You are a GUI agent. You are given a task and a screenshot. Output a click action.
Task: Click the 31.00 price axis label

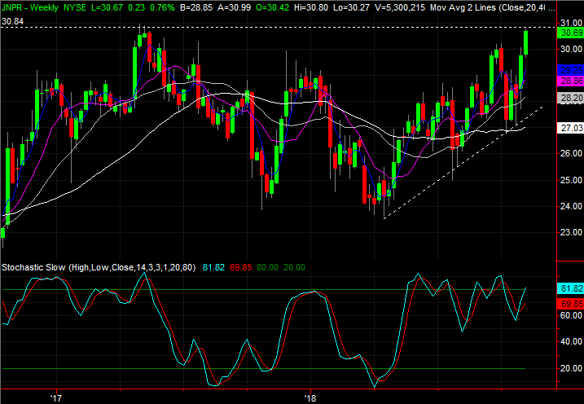coord(569,23)
